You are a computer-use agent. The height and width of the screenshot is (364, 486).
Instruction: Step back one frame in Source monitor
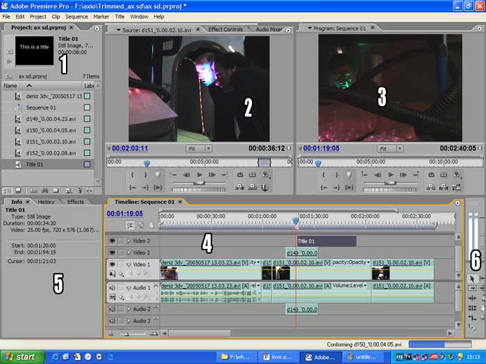pyautogui.click(x=186, y=175)
